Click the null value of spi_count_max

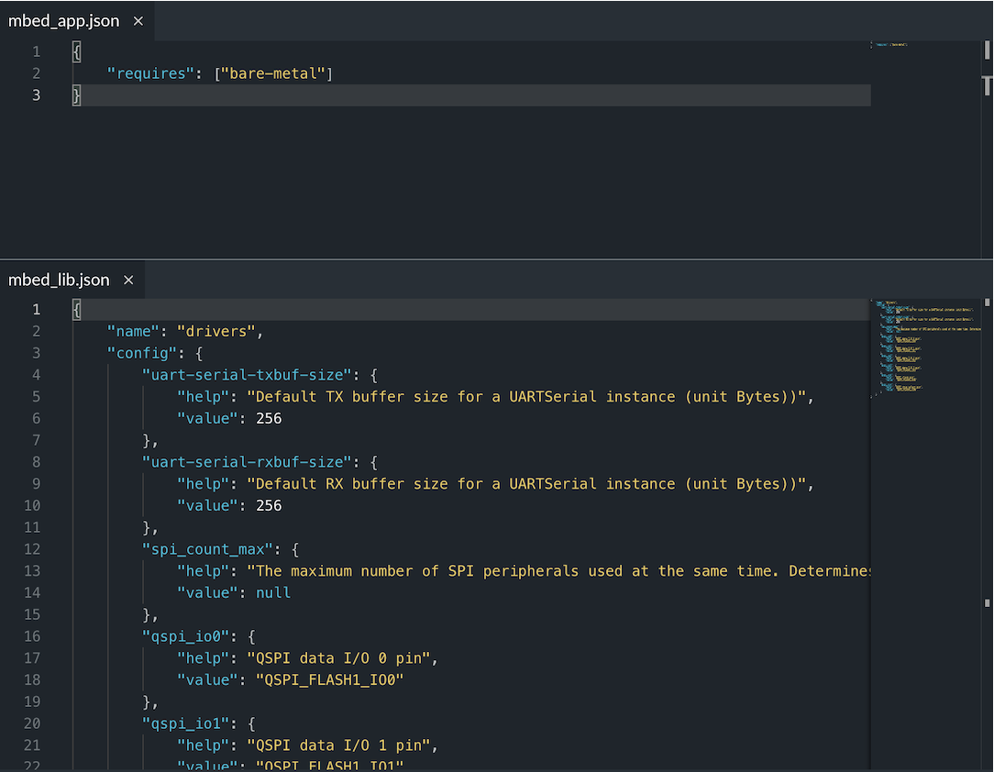(272, 592)
